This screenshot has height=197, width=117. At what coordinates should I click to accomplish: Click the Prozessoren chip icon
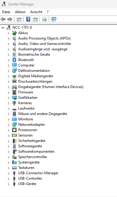[x=14, y=130]
